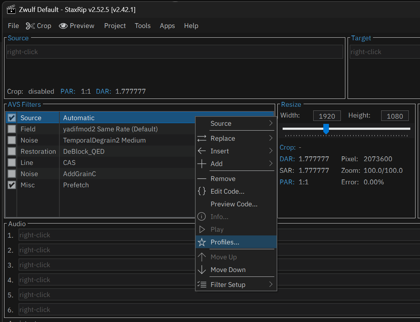Open the Project menu
The image size is (420, 322).
115,26
